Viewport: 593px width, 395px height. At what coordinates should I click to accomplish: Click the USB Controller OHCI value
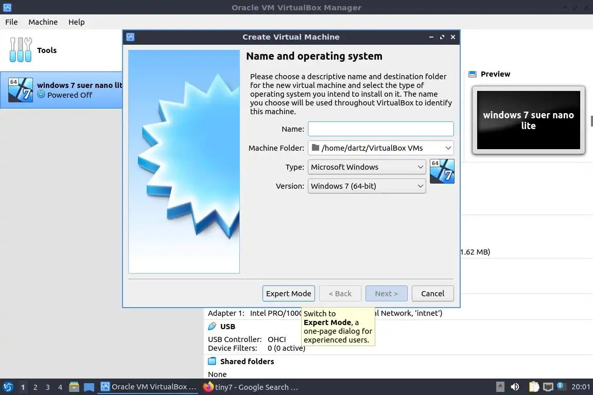(x=277, y=339)
